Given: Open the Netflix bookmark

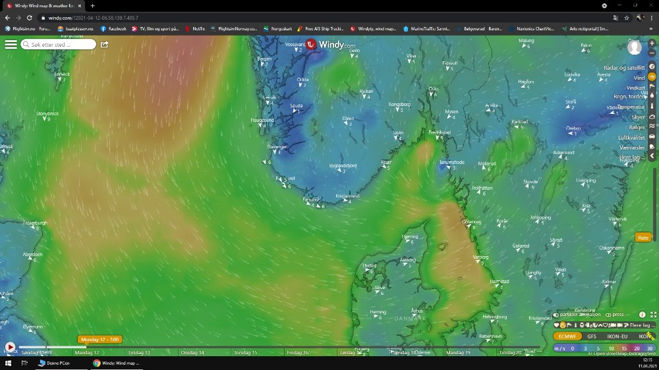Looking at the screenshot, I should (195, 29).
